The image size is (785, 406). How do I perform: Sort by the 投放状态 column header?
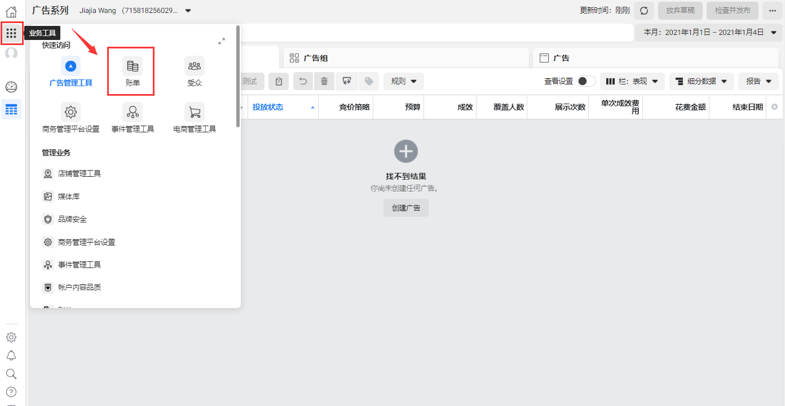pos(268,107)
